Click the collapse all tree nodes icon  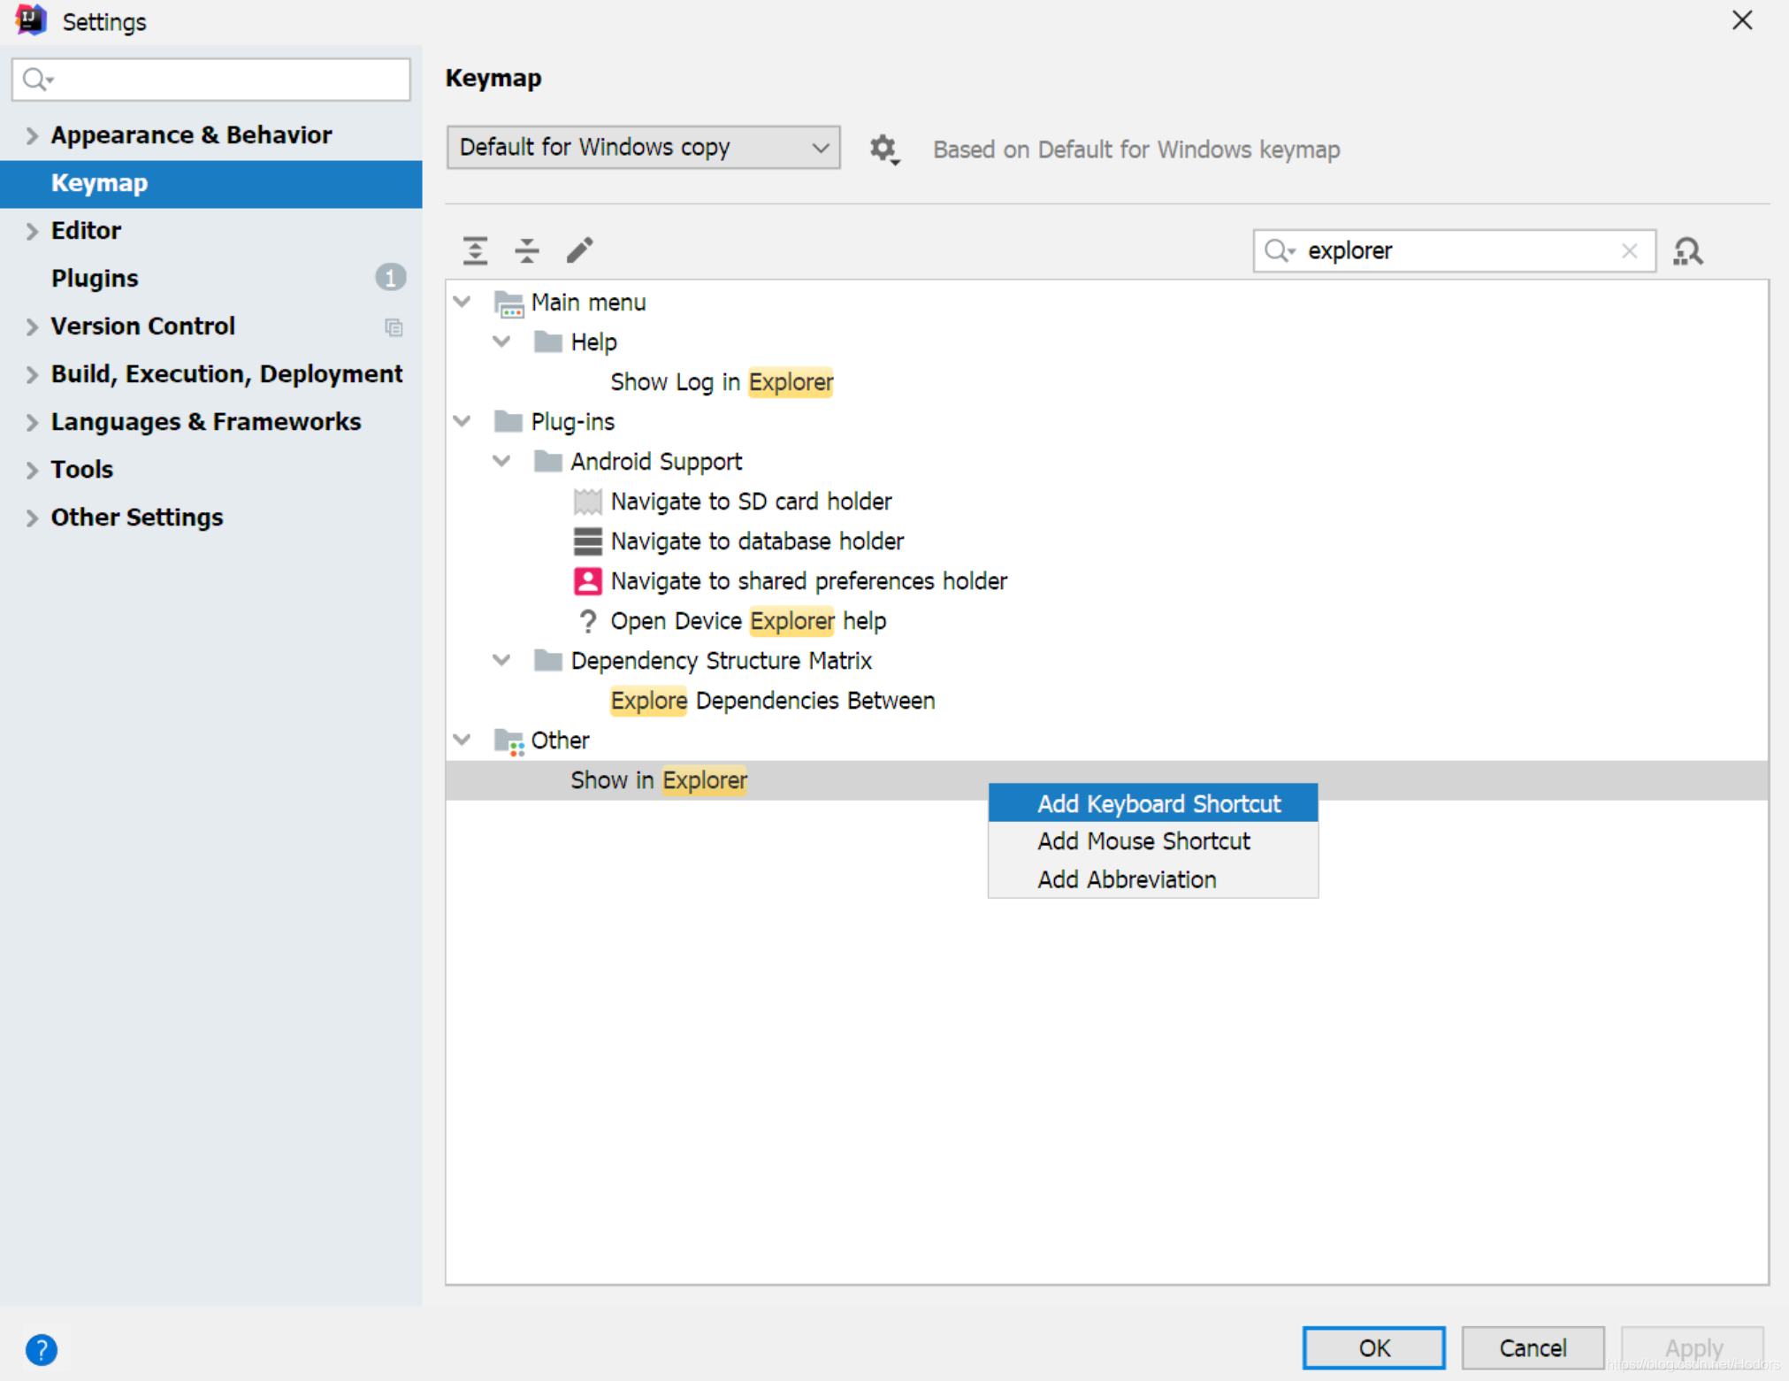(527, 250)
